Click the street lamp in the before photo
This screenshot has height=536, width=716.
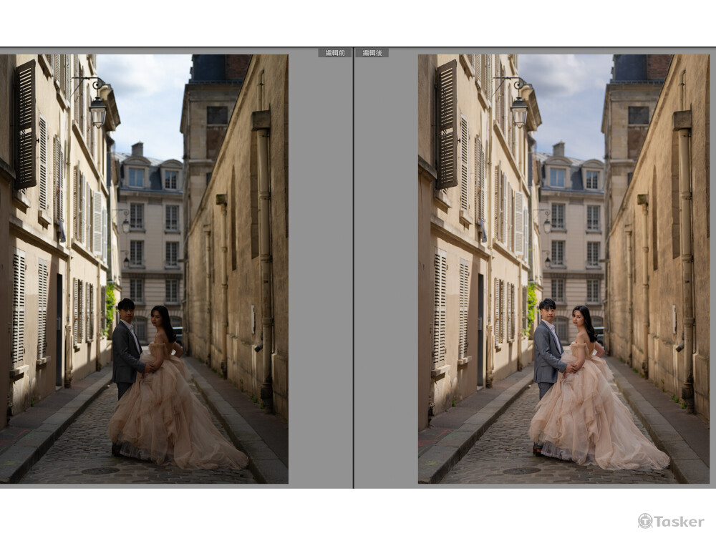pyautogui.click(x=97, y=109)
